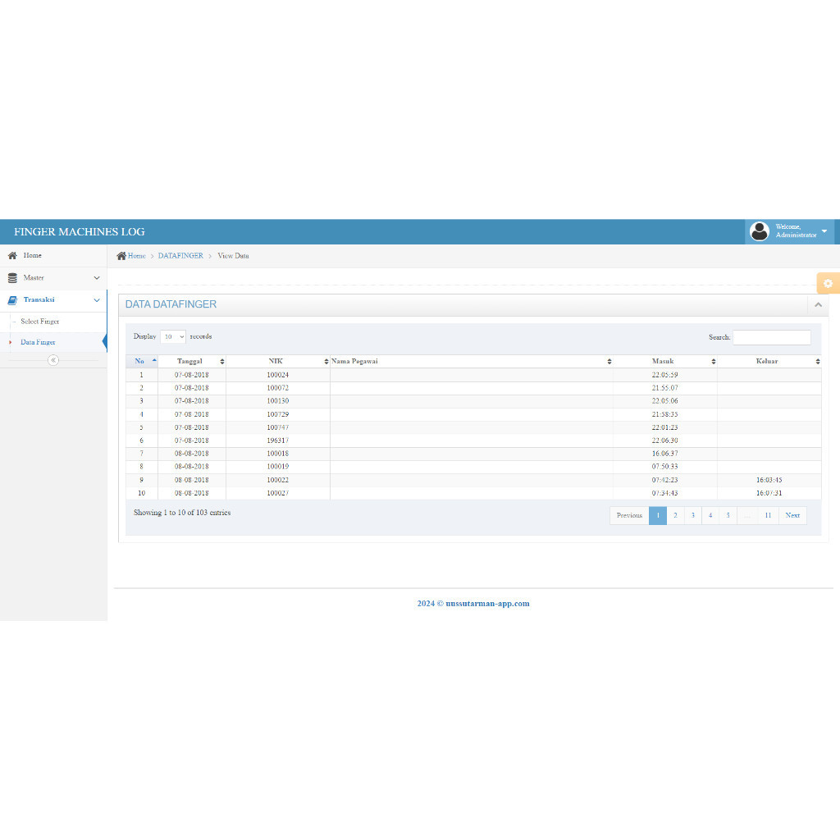Click the Search input field
This screenshot has height=840, width=840.
coord(771,337)
